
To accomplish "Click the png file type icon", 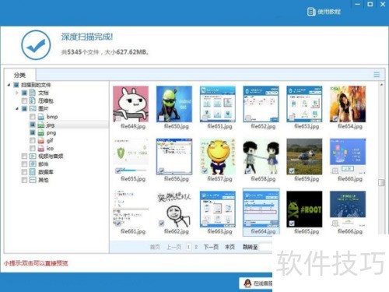I will 41,133.
